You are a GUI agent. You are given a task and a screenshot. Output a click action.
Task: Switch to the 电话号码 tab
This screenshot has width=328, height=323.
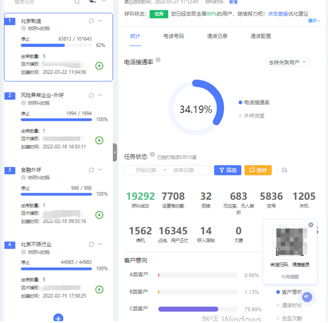click(174, 36)
